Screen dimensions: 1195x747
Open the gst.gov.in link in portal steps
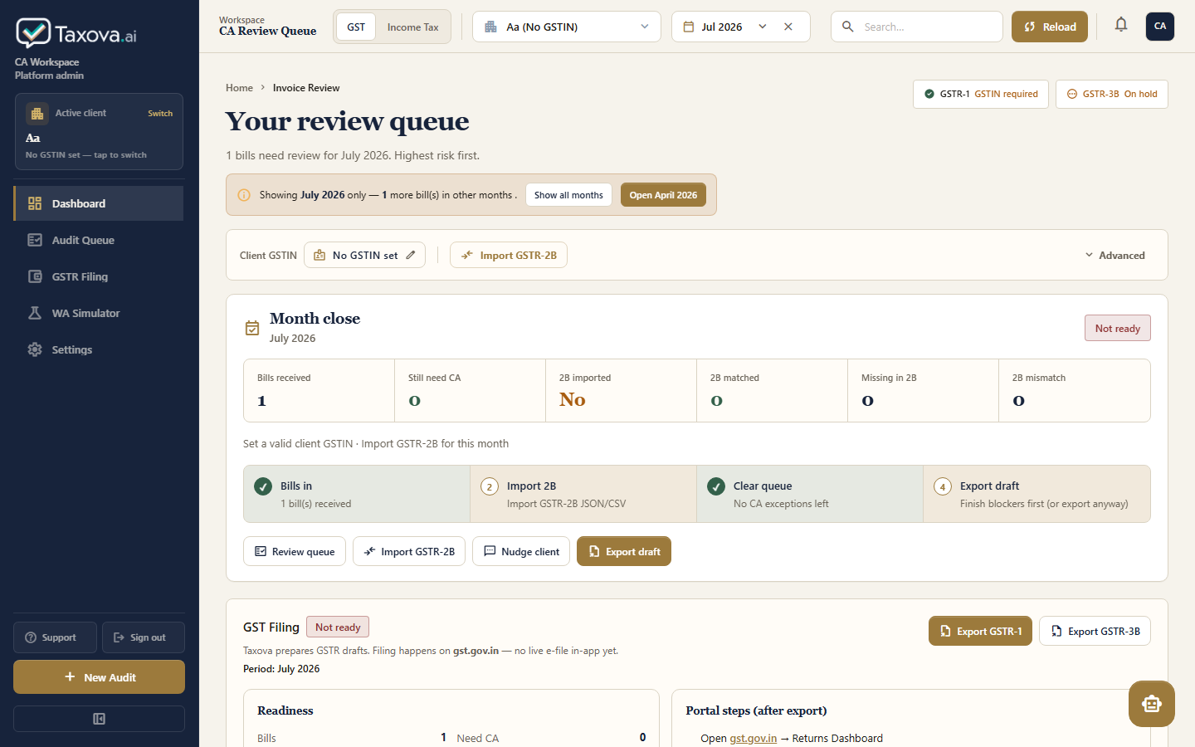coord(754,738)
